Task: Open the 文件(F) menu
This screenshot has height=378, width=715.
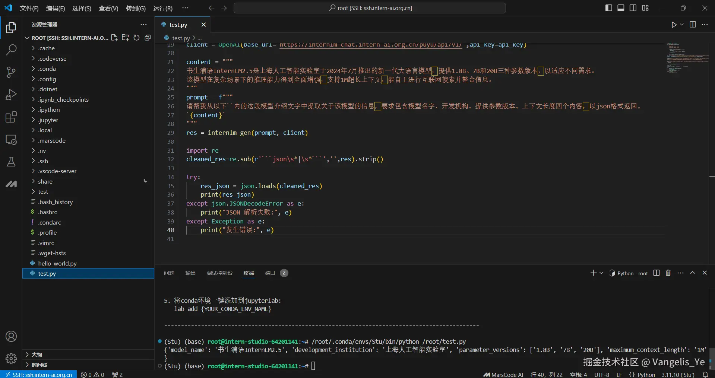Action: [x=29, y=8]
